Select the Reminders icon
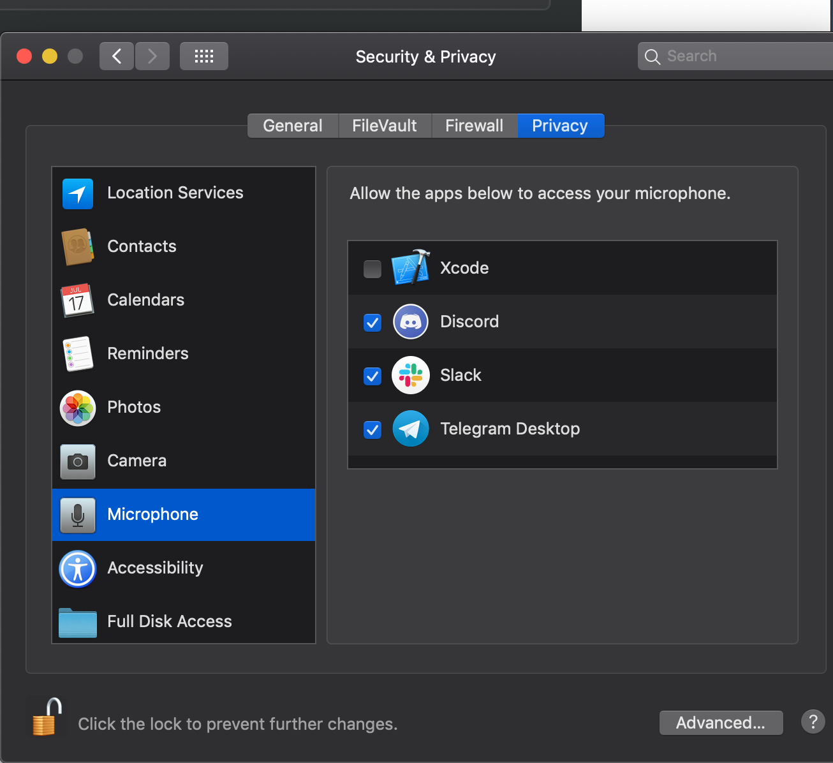Screen dimensions: 833x763 point(77,354)
